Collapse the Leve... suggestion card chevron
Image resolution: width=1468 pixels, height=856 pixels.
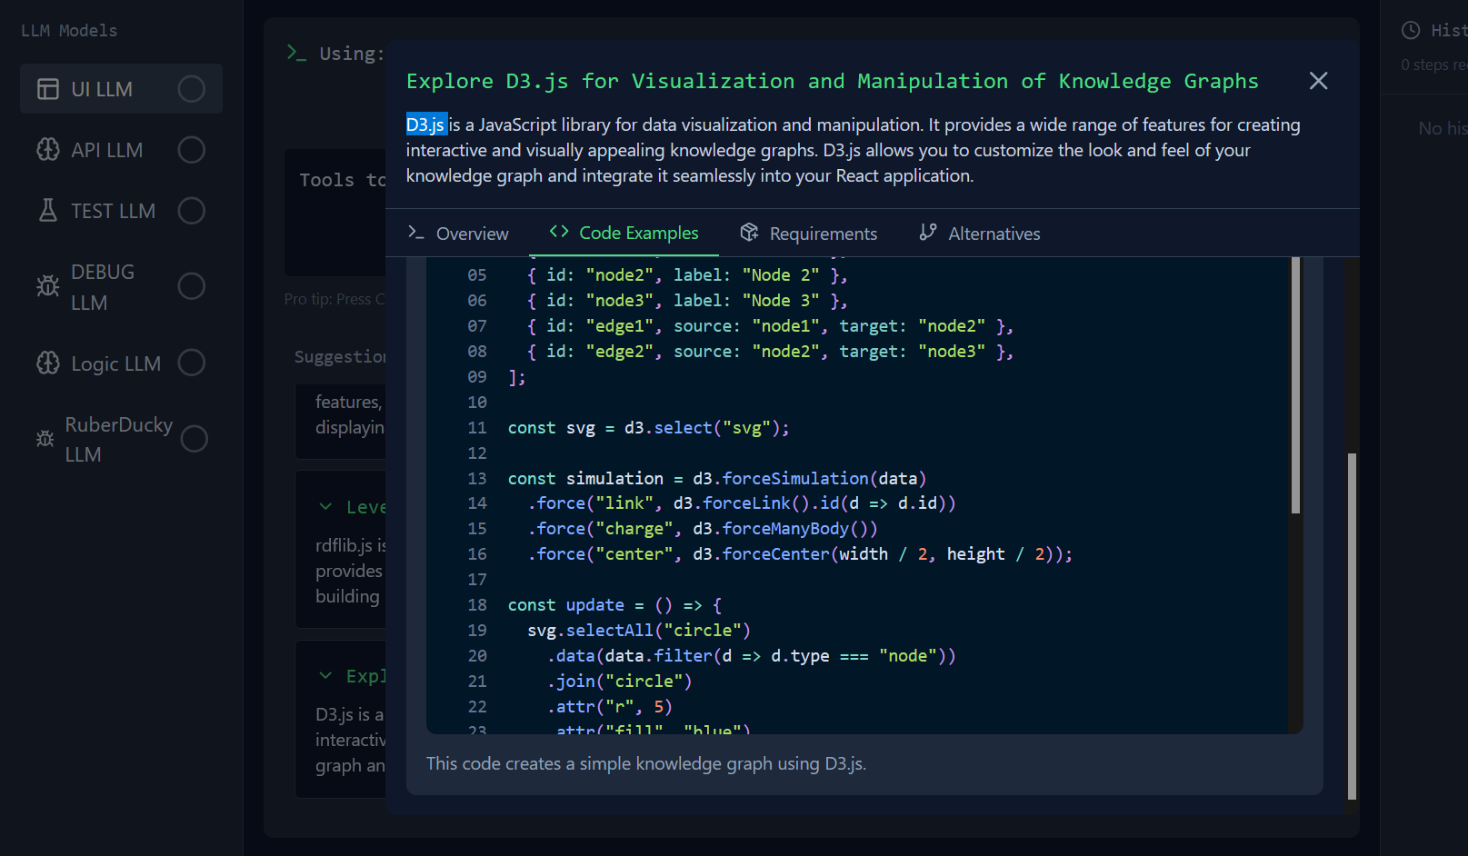325,507
